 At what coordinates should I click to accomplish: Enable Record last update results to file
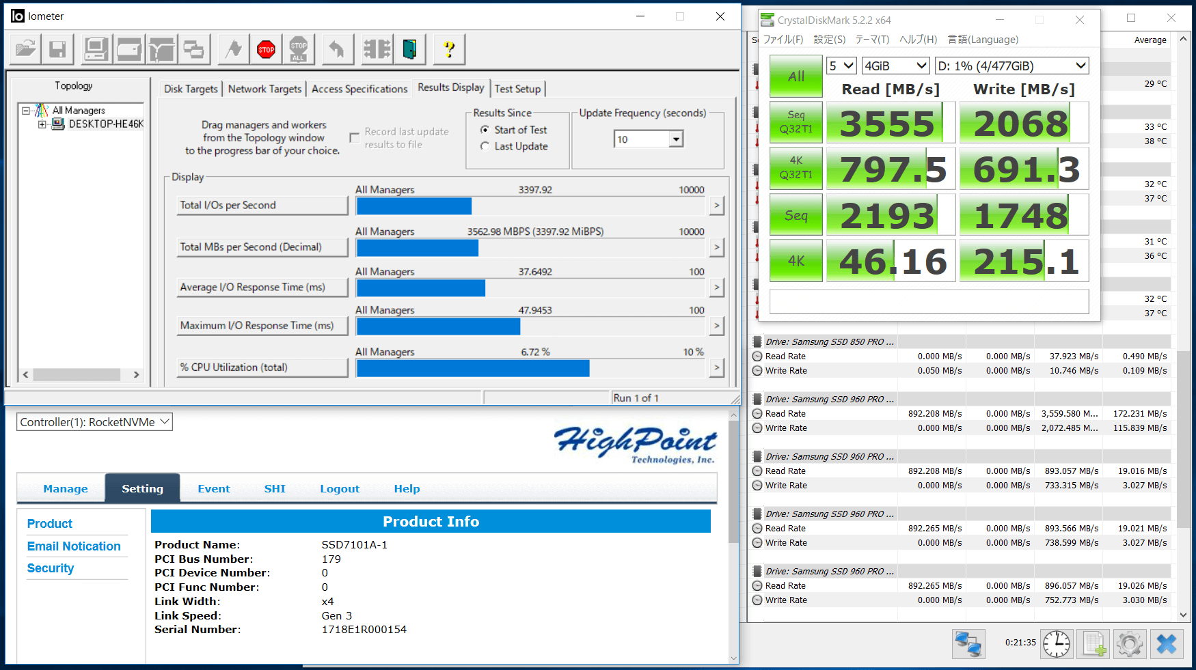point(354,138)
